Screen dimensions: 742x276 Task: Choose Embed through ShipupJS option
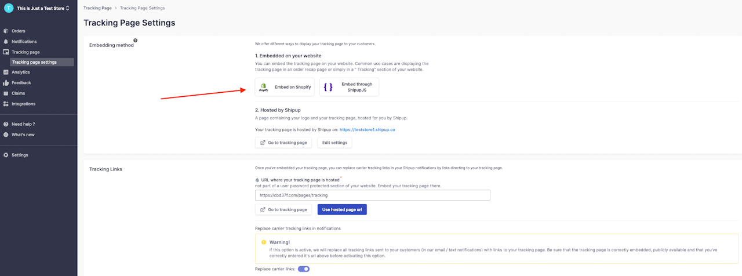pyautogui.click(x=349, y=87)
